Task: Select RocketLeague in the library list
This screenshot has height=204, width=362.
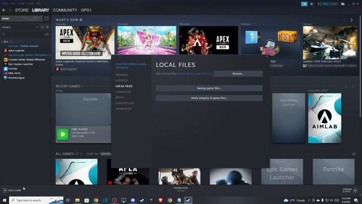Action: coord(16,78)
